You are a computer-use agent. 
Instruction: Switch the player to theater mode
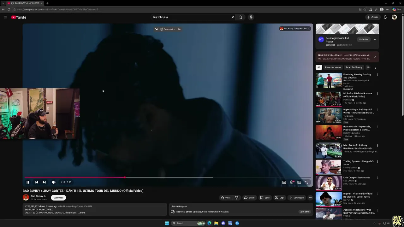pos(299,182)
